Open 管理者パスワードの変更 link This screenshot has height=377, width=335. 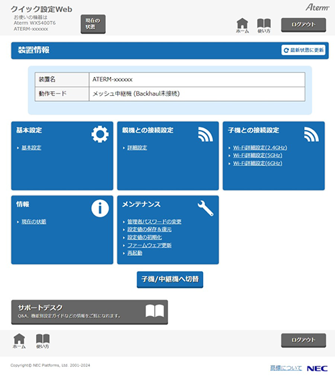154,222
